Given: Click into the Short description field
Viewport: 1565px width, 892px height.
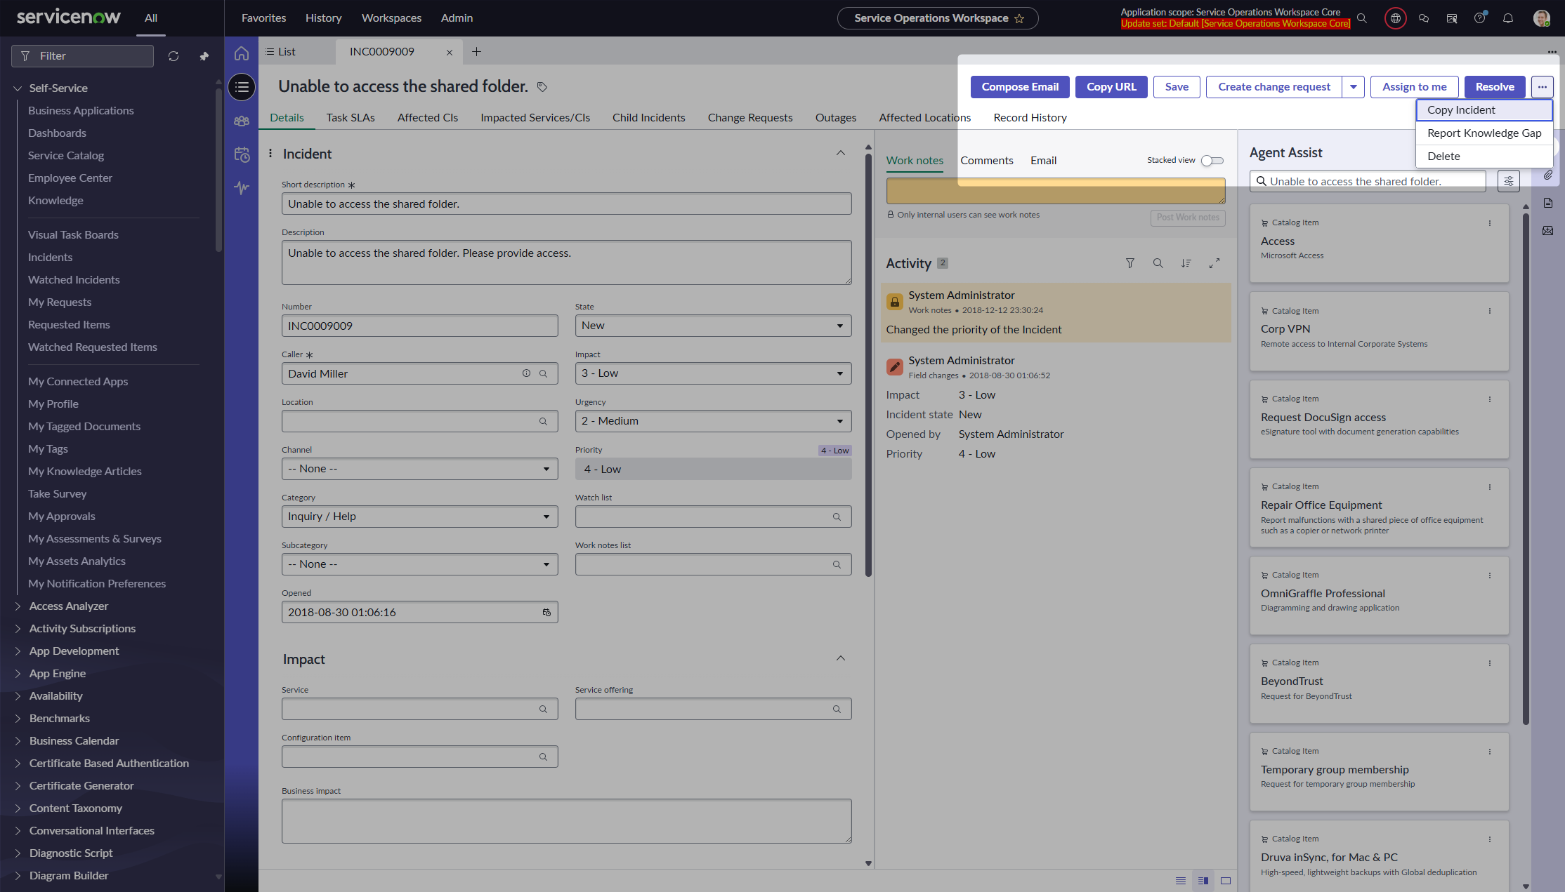Looking at the screenshot, I should coord(565,204).
